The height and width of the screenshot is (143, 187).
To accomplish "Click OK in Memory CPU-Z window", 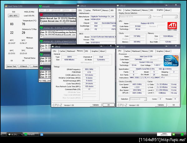I will (x=108, y=105).
